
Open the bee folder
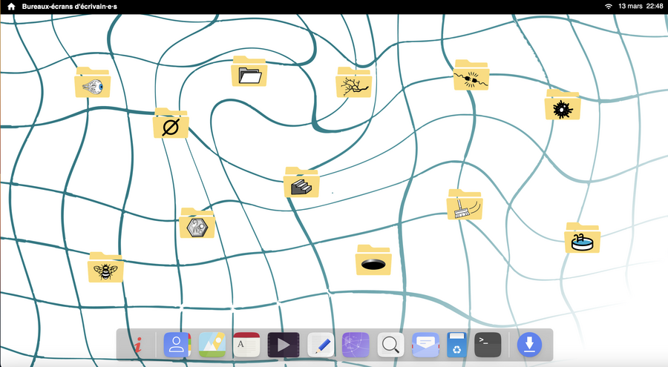tap(105, 268)
